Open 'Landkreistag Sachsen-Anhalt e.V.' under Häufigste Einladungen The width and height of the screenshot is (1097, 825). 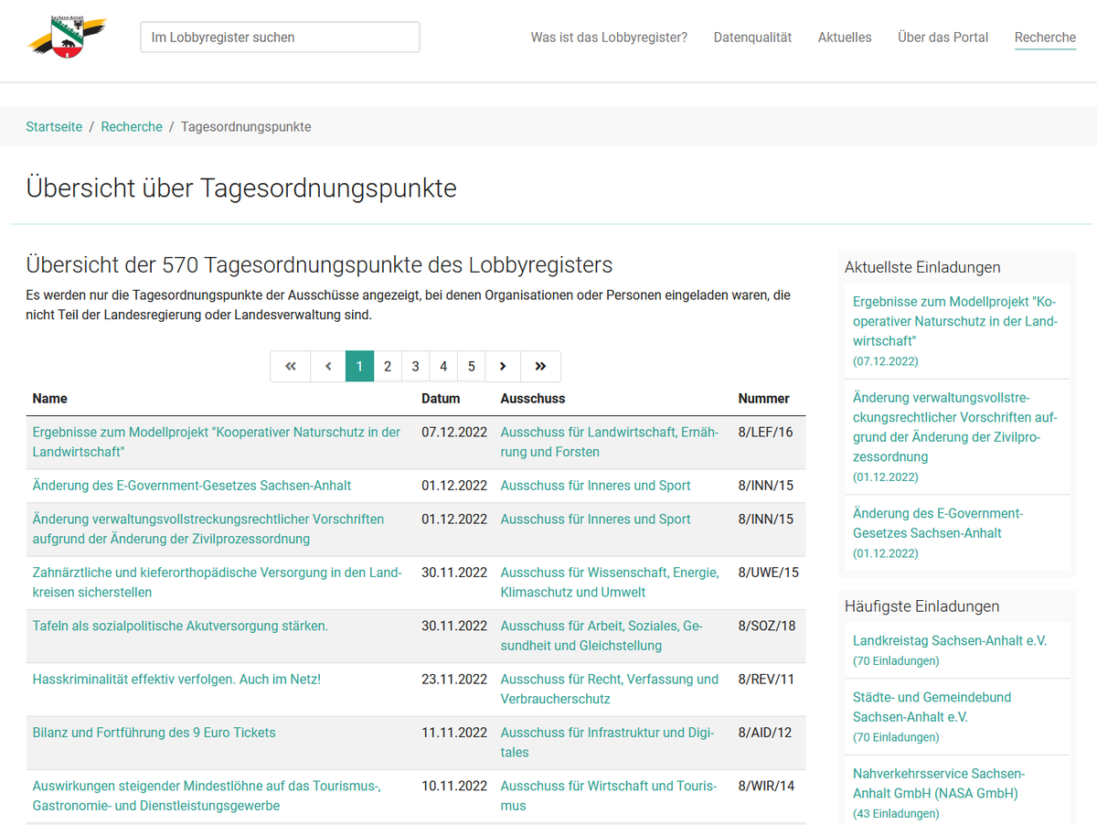click(x=950, y=640)
